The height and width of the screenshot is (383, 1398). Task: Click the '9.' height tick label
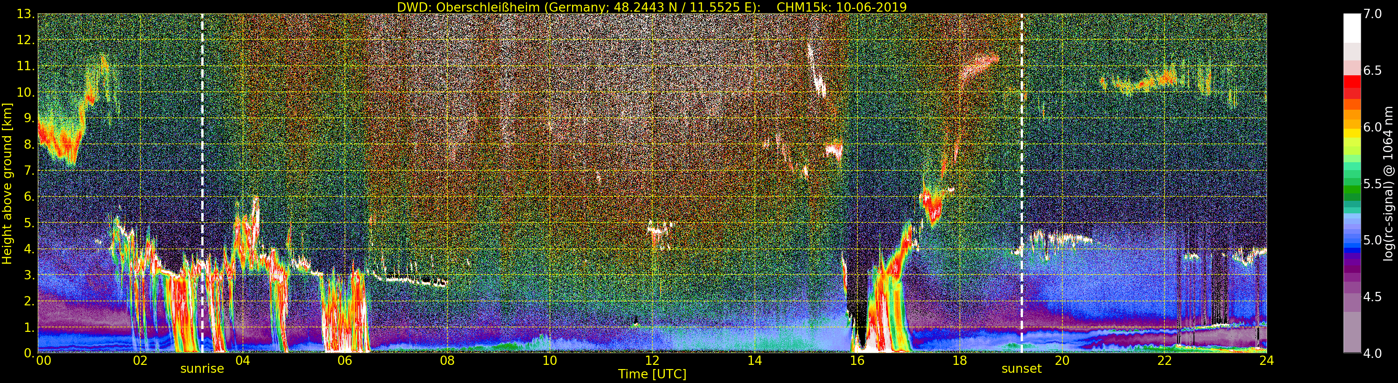point(29,119)
